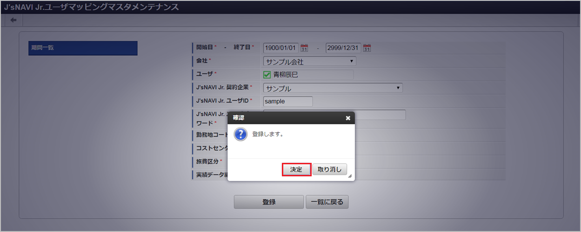Toggle the 青柳辰巳 user checkbox
This screenshot has height=232, width=581.
[x=267, y=75]
